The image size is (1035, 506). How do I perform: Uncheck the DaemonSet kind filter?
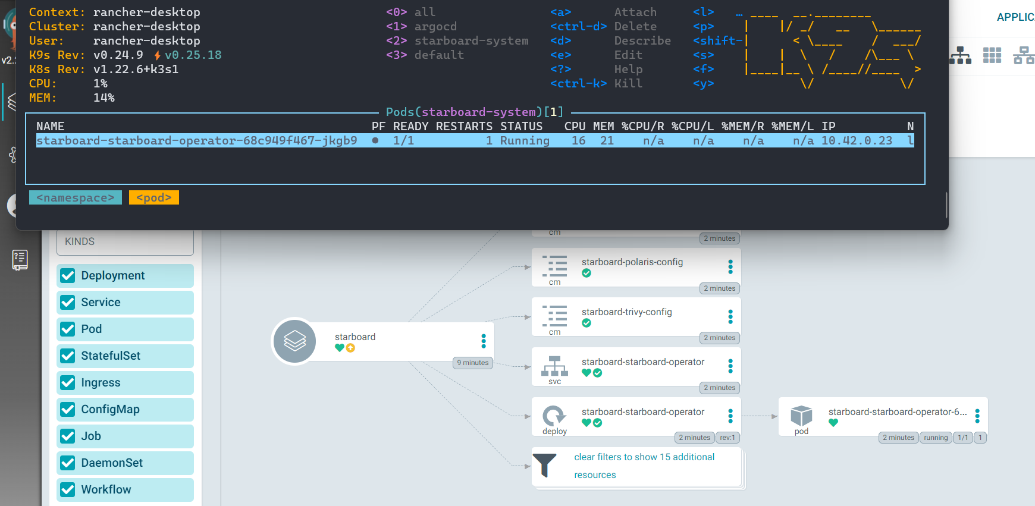coord(68,463)
